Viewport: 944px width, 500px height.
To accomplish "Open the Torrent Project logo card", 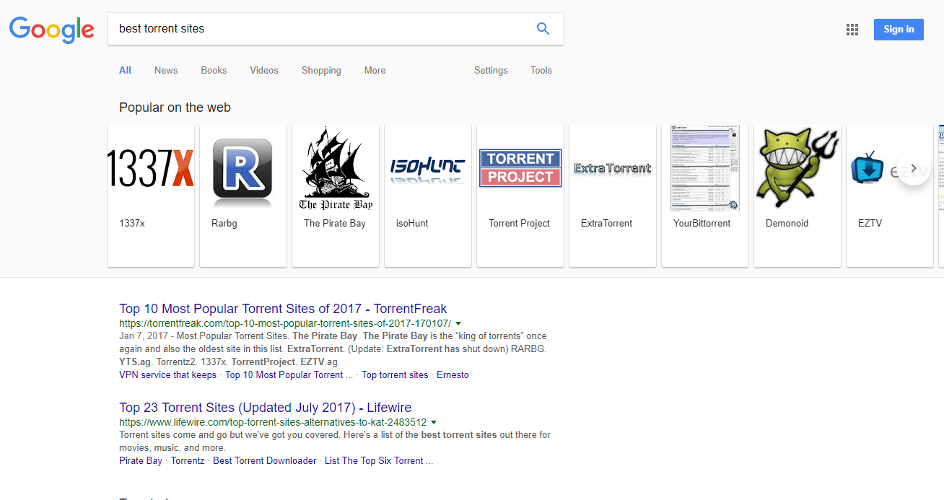I will (x=520, y=168).
